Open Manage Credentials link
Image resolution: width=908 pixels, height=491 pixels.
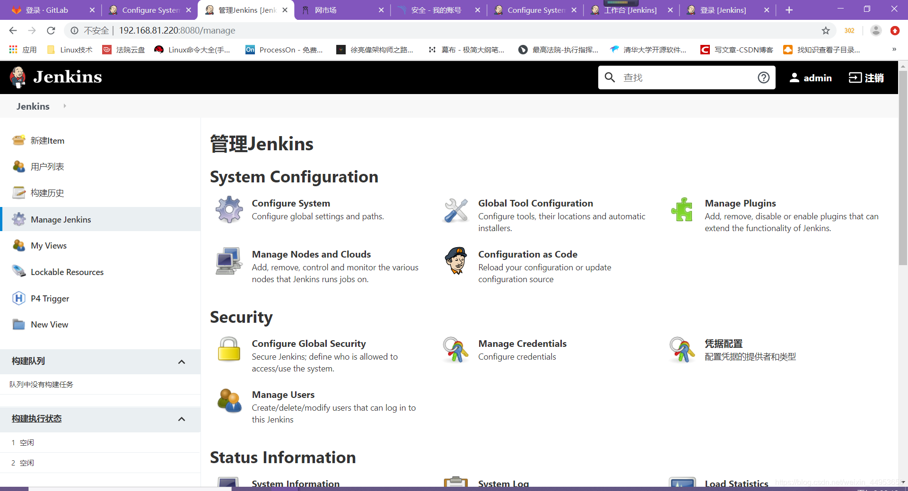point(522,344)
